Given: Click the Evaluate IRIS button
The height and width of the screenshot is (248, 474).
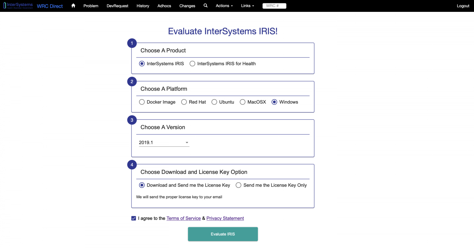Looking at the screenshot, I should click(223, 234).
